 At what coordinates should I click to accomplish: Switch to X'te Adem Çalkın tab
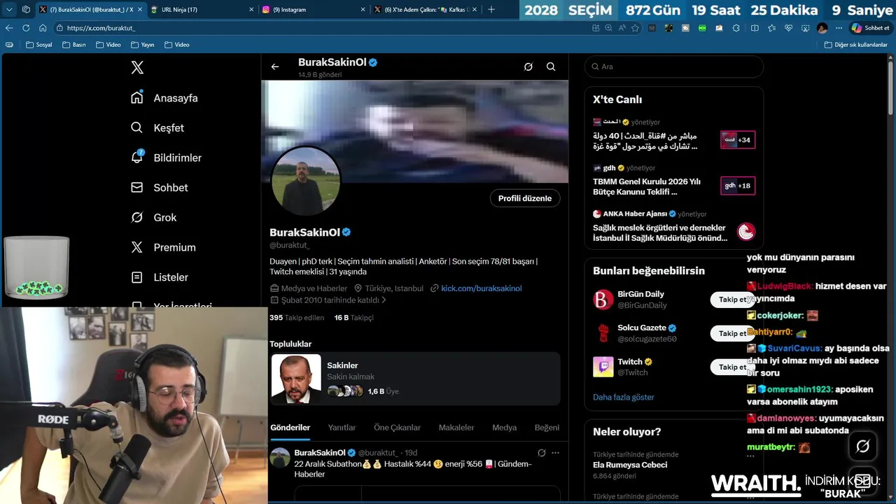pos(425,9)
